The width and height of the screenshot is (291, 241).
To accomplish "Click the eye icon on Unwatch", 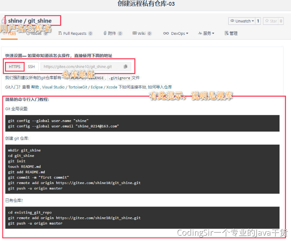I will tap(232, 21).
